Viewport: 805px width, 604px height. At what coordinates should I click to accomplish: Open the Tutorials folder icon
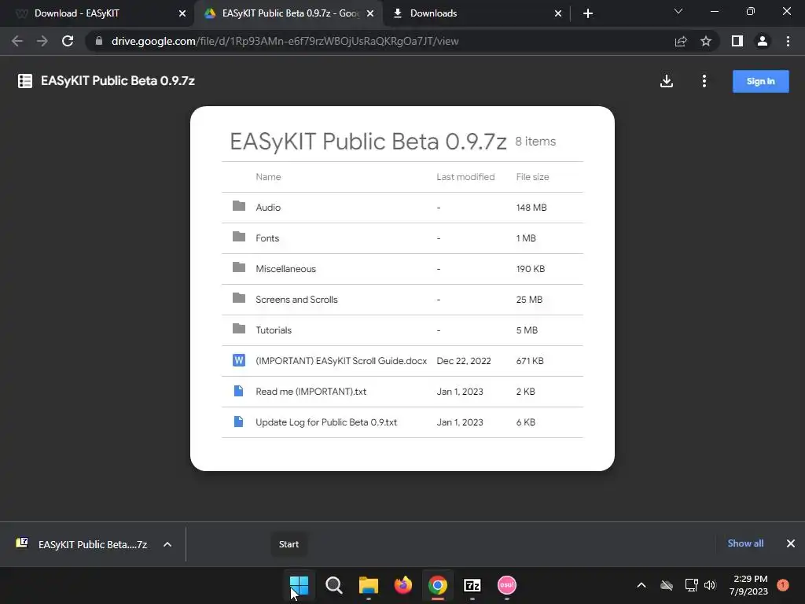click(239, 329)
